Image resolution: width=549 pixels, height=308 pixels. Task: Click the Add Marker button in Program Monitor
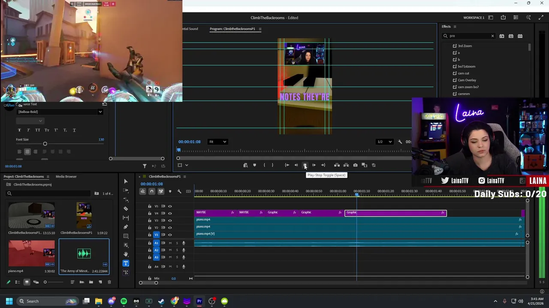tap(254, 165)
